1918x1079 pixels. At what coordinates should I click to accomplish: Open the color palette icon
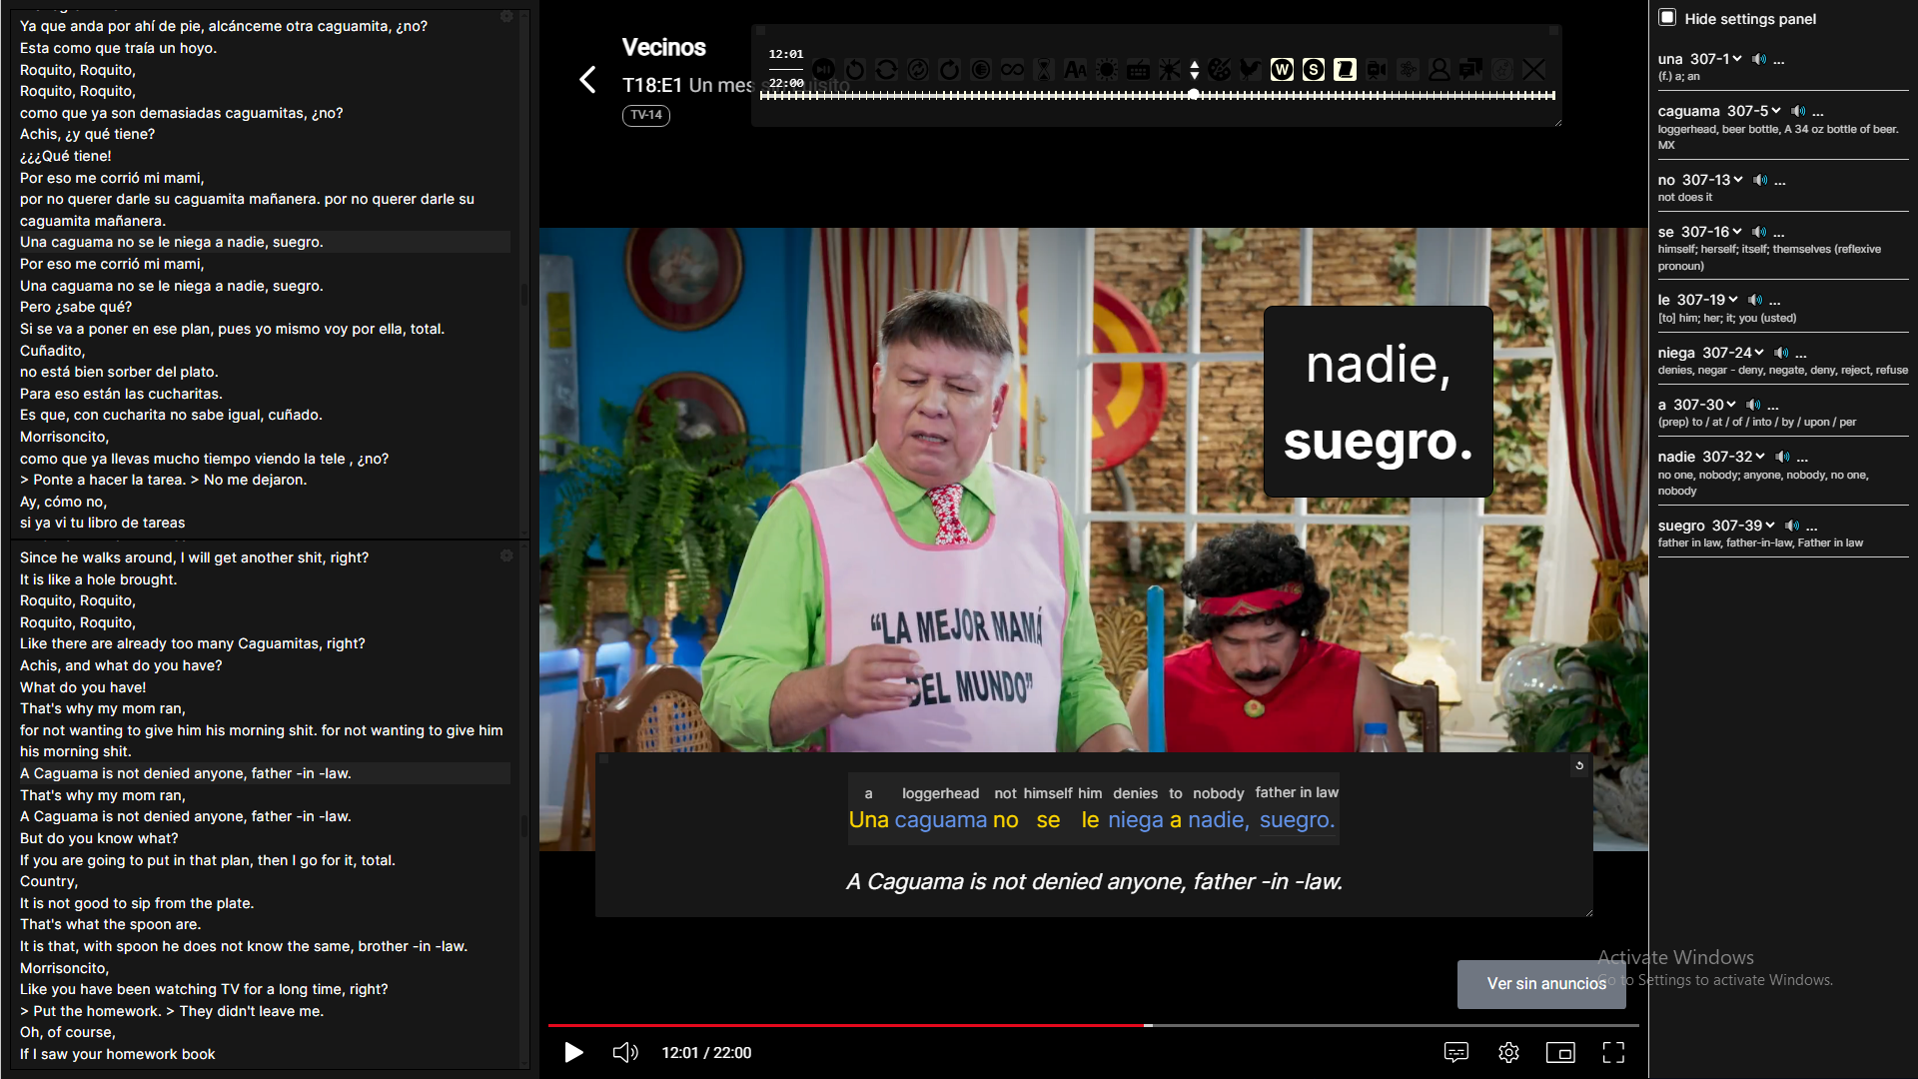pyautogui.click(x=1219, y=69)
